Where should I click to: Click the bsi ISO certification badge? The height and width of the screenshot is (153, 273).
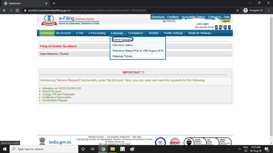(x=207, y=142)
